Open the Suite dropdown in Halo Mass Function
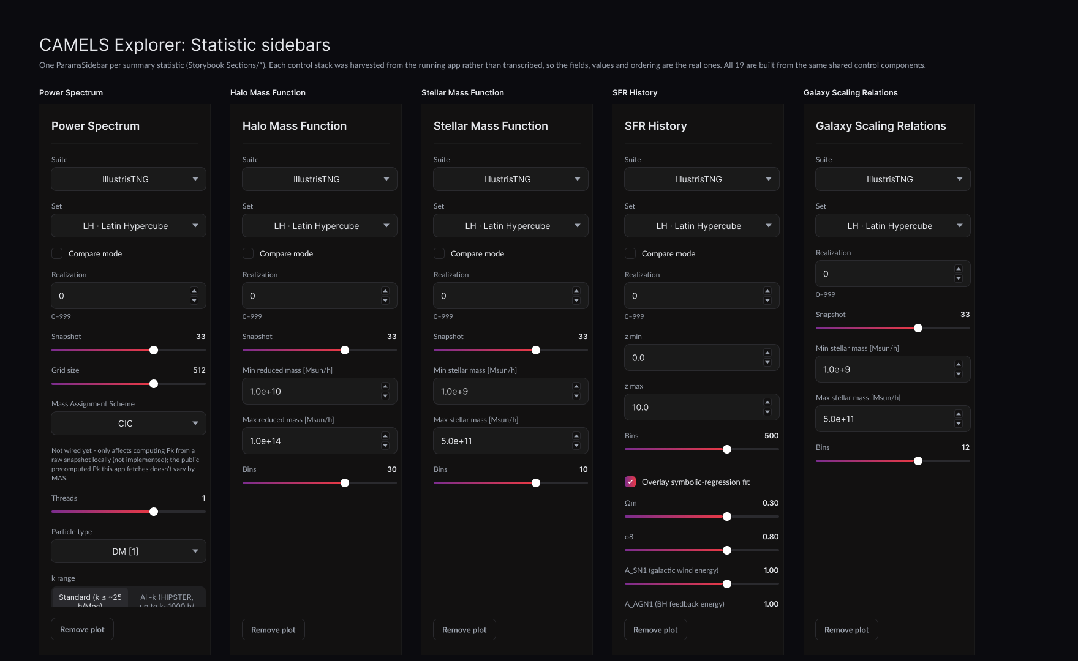The height and width of the screenshot is (661, 1078). pyautogui.click(x=320, y=179)
